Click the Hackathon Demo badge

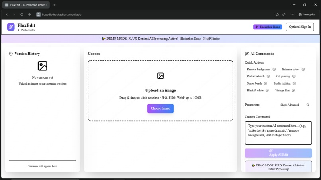(268, 27)
